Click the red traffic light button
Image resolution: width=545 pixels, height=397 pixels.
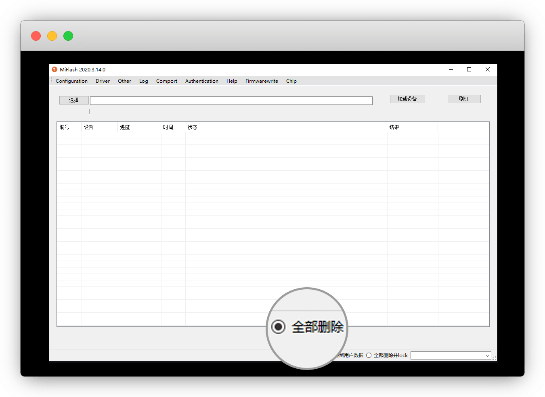coord(36,36)
